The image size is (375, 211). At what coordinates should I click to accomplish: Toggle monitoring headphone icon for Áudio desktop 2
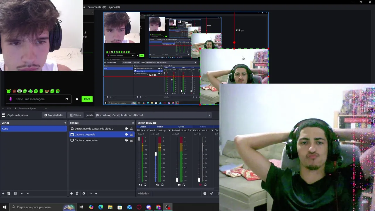tap(184, 185)
